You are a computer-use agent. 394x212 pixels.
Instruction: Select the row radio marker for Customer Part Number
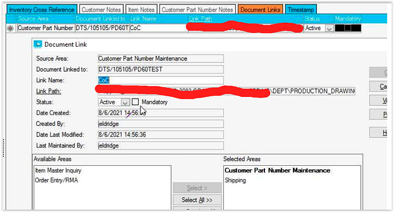[10, 28]
